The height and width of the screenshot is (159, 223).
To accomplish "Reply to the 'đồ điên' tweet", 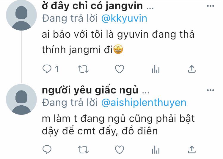I will (x=47, y=150).
